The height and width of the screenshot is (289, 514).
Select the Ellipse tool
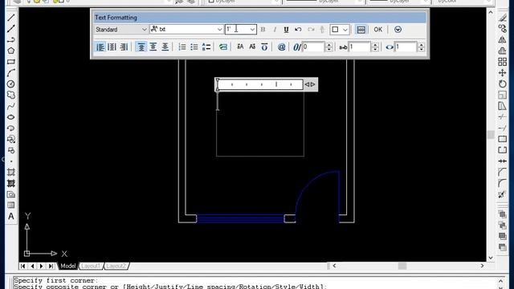[x=10, y=117]
